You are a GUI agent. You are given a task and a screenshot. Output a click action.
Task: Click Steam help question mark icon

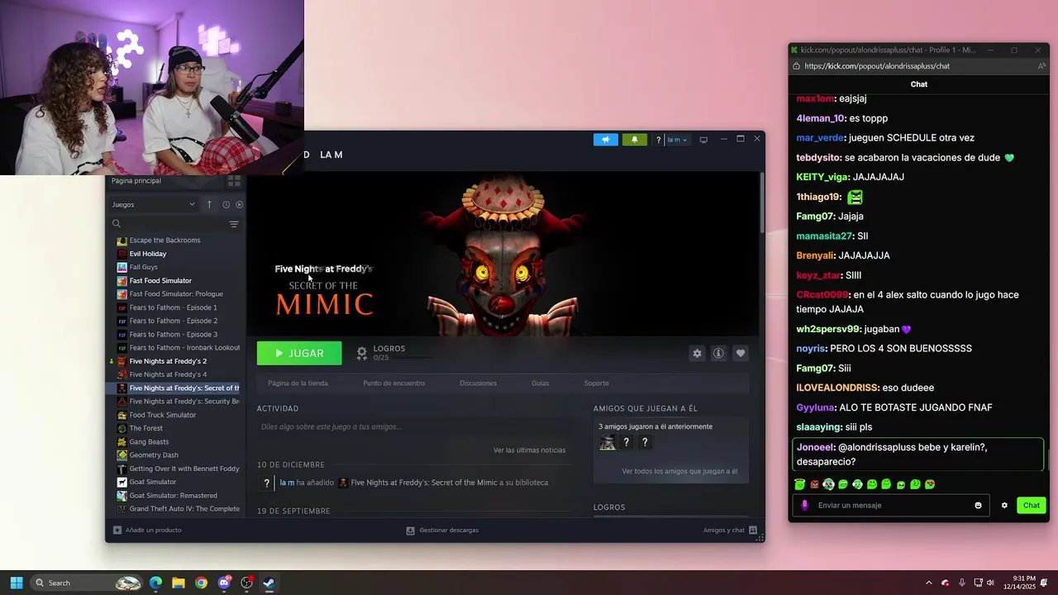click(x=659, y=140)
